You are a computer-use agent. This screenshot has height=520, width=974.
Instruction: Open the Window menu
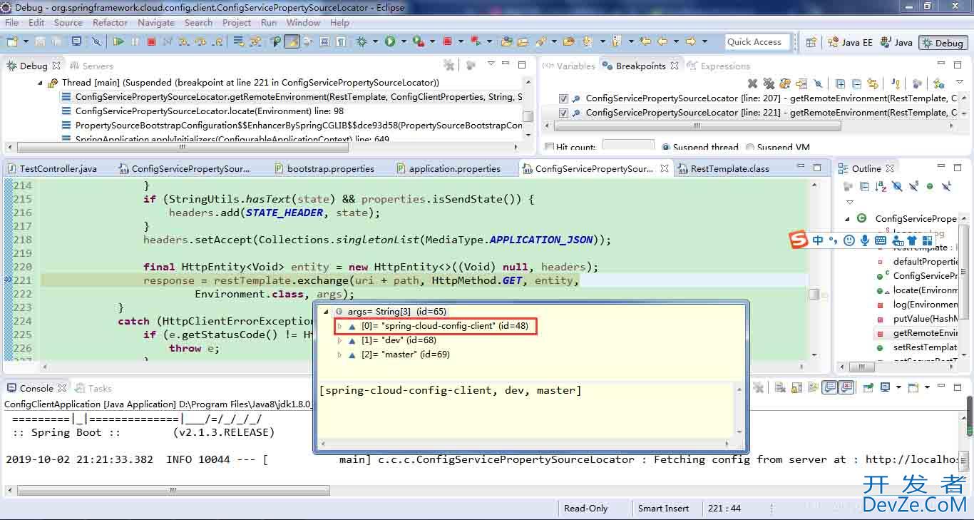point(303,22)
